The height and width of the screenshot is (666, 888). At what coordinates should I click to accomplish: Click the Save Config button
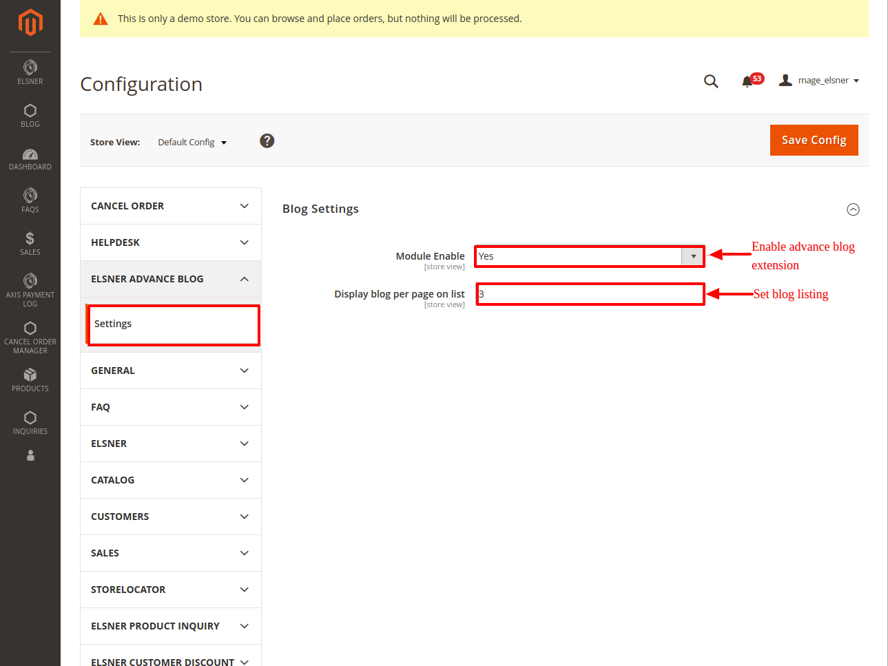point(814,140)
